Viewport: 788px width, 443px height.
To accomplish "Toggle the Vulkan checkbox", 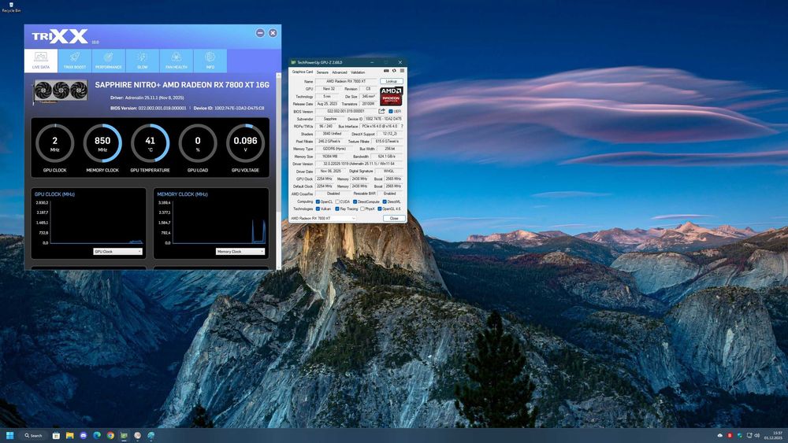I will tap(318, 209).
